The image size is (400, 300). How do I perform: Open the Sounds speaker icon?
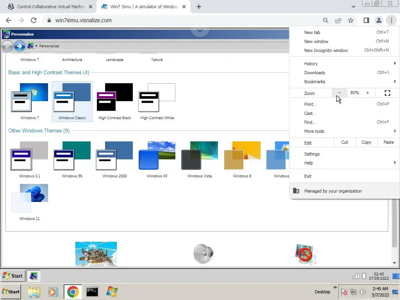203,254
